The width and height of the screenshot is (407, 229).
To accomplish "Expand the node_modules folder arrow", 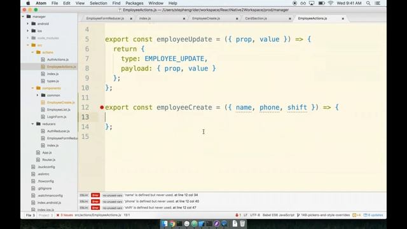I will pyautogui.click(x=28, y=38).
